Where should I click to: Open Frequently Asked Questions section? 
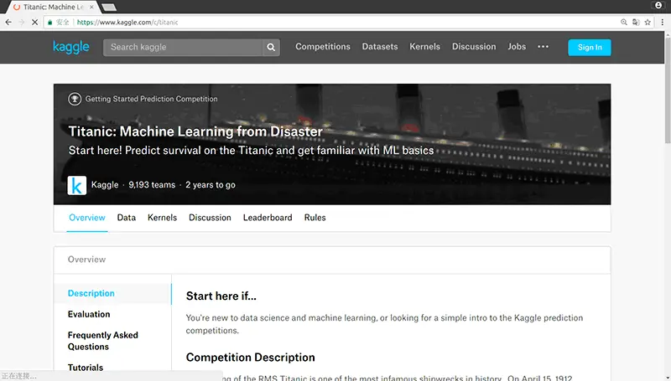point(102,341)
